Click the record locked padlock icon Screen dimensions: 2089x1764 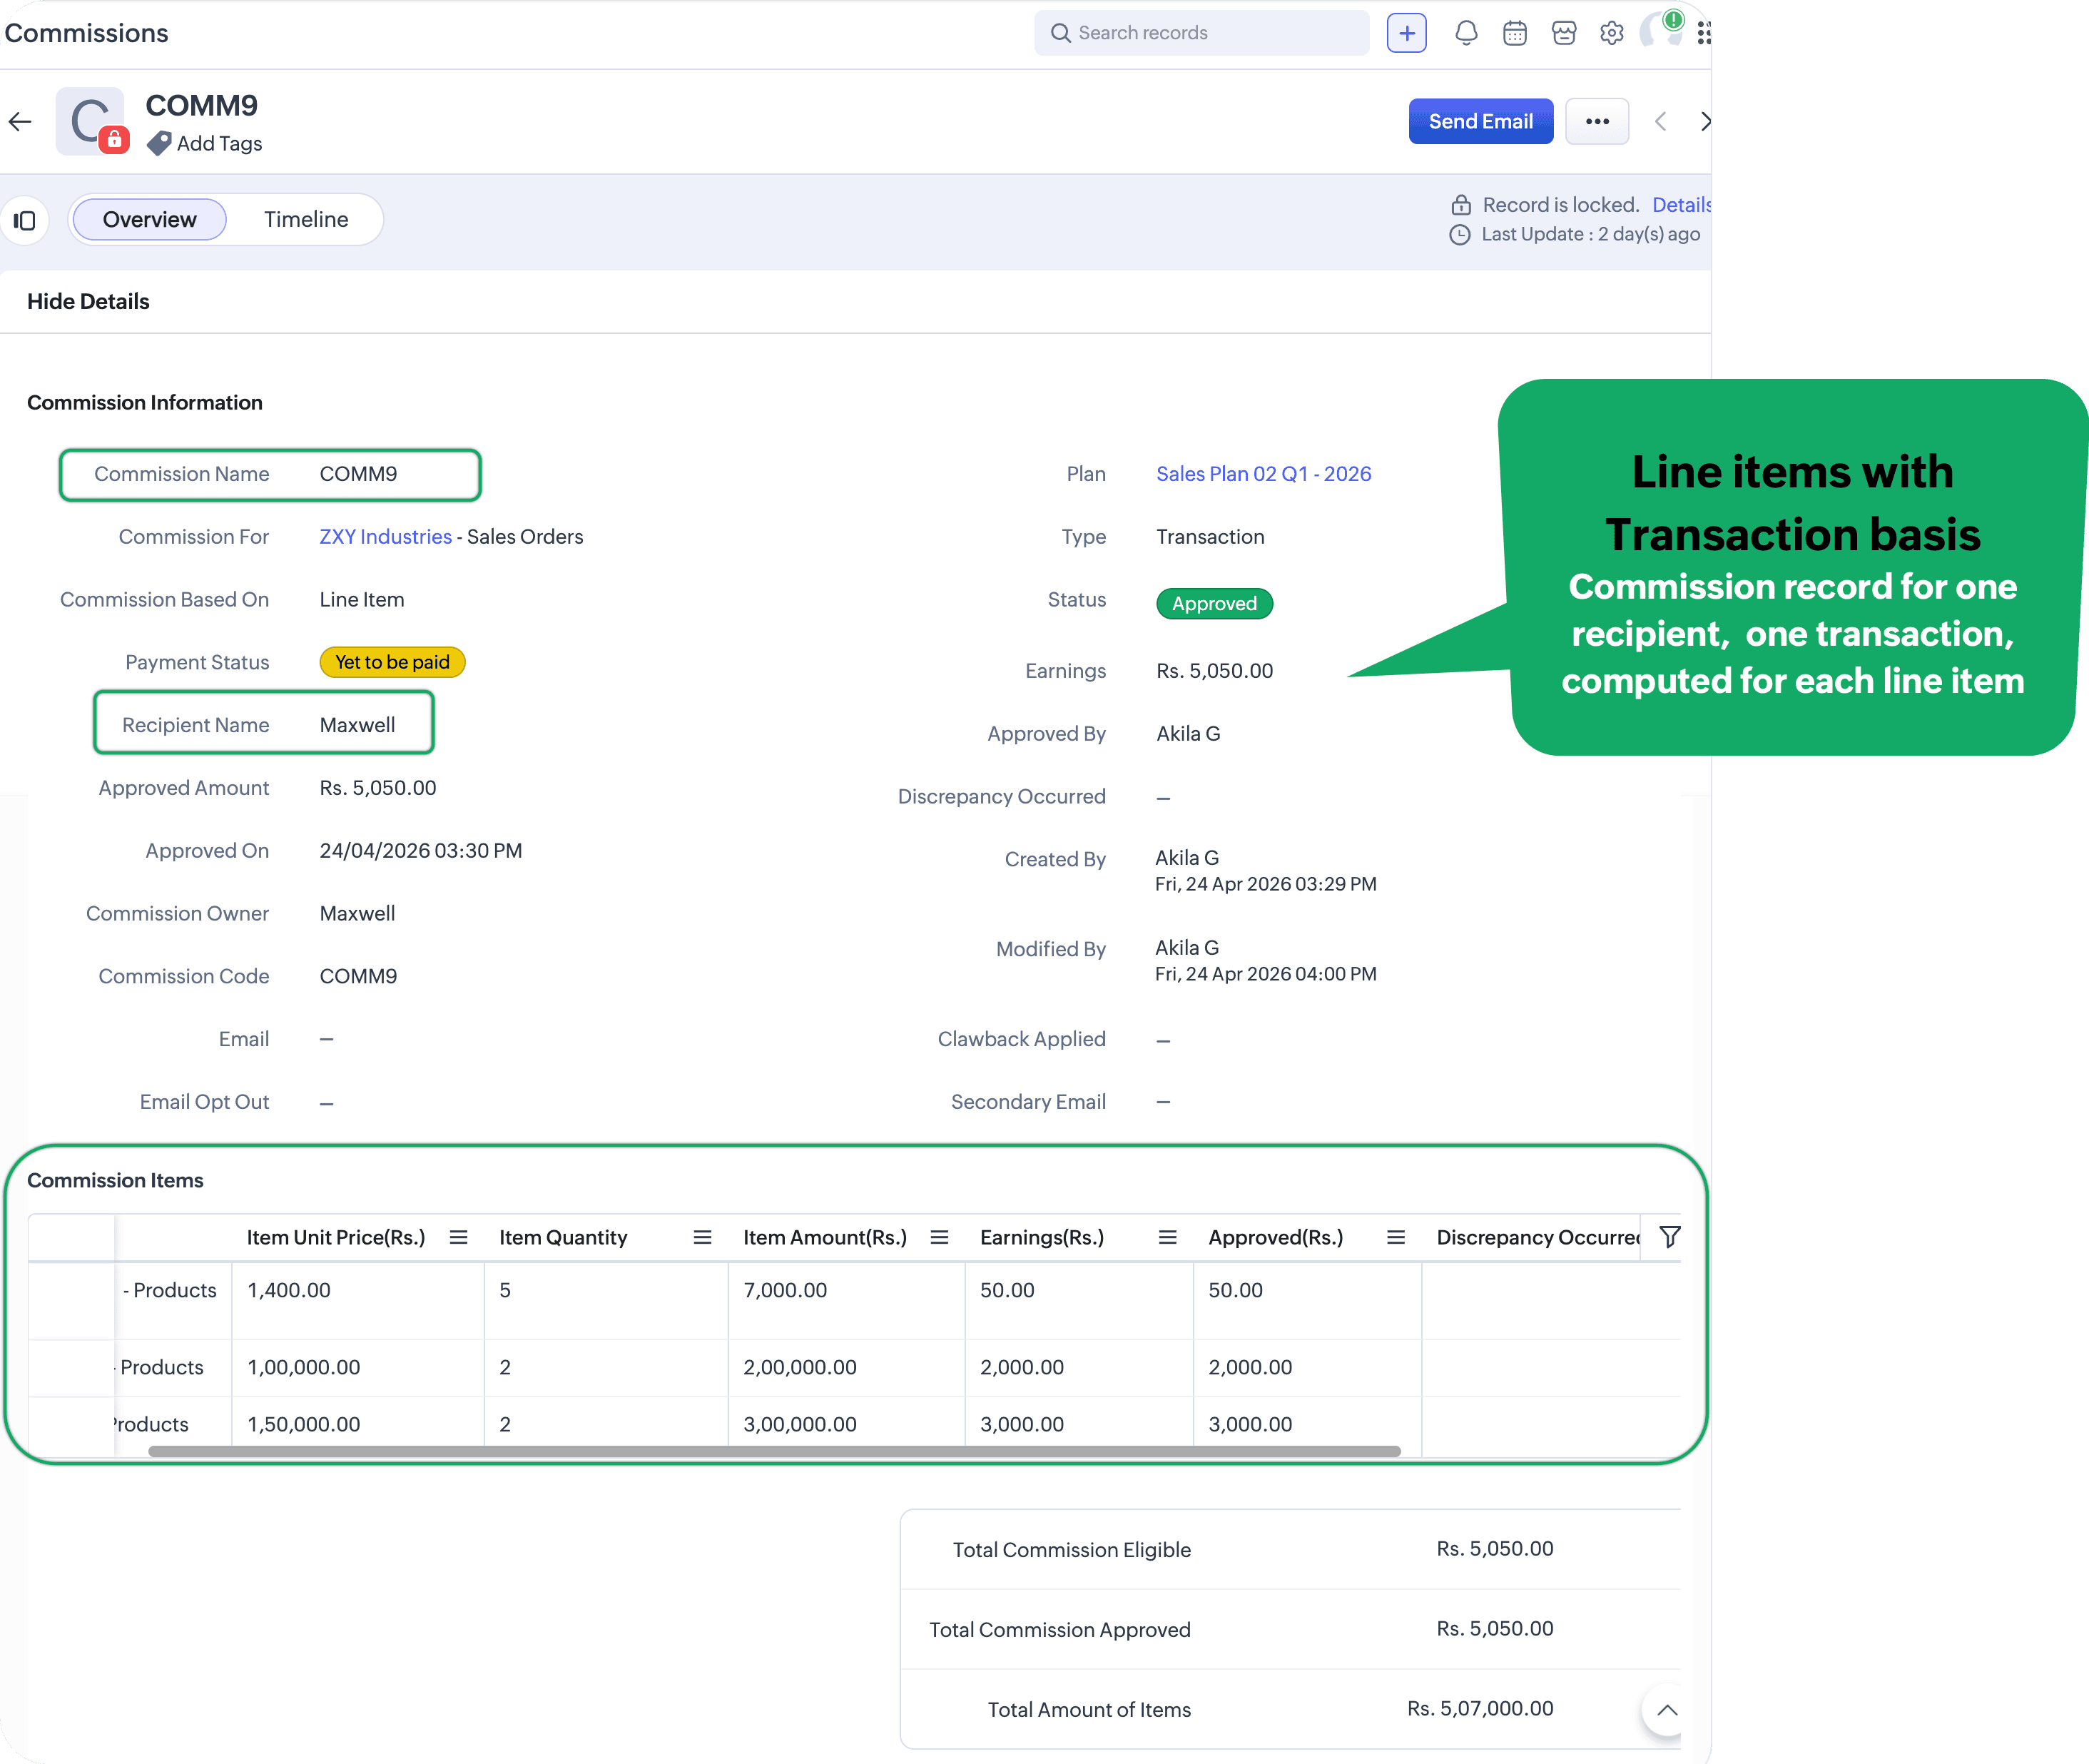1461,205
